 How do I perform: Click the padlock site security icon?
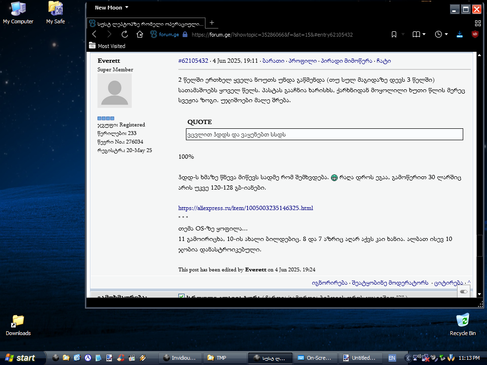185,34
